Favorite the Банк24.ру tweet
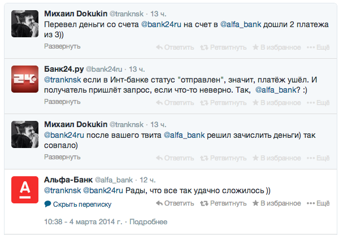Screen dimensions: 343x235 point(276,102)
